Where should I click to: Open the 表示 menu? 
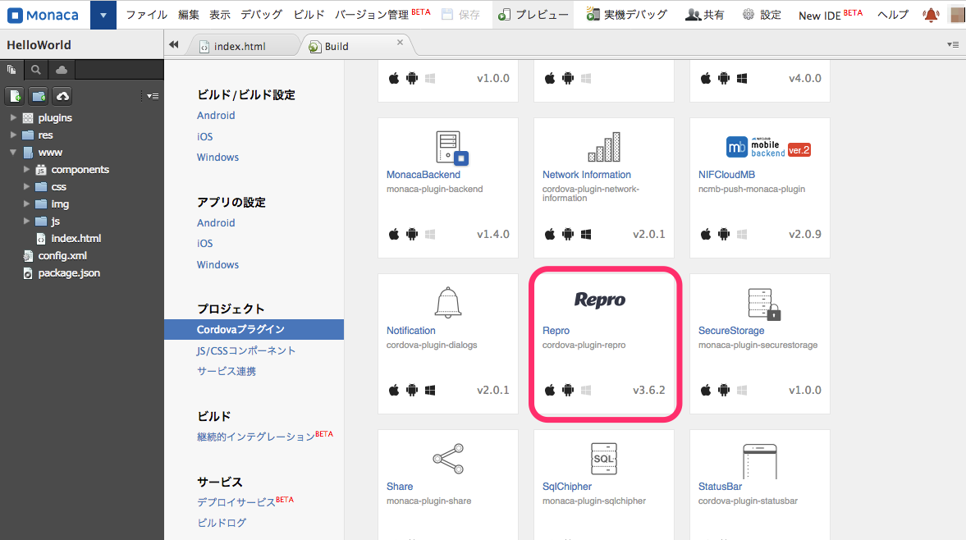tap(219, 15)
